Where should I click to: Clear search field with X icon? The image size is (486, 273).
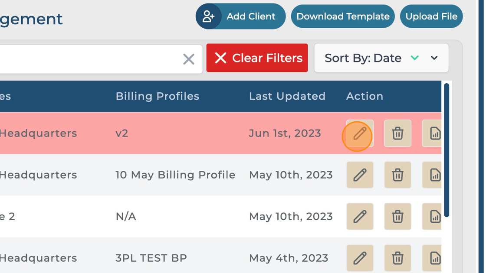point(189,59)
